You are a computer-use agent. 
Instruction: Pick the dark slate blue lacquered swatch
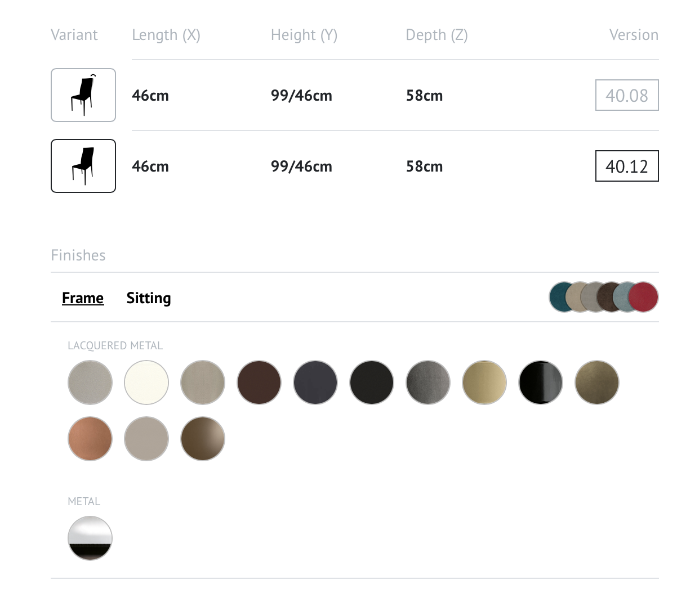coord(315,382)
